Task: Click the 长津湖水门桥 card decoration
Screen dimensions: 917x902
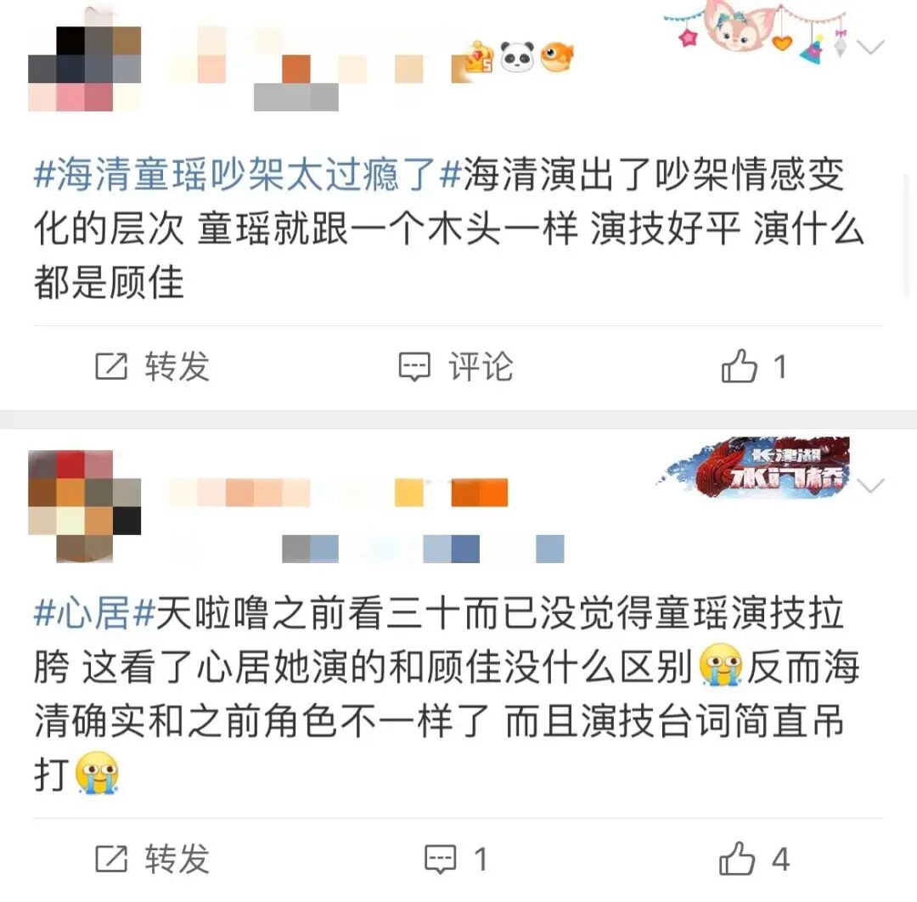Action: coord(753,468)
